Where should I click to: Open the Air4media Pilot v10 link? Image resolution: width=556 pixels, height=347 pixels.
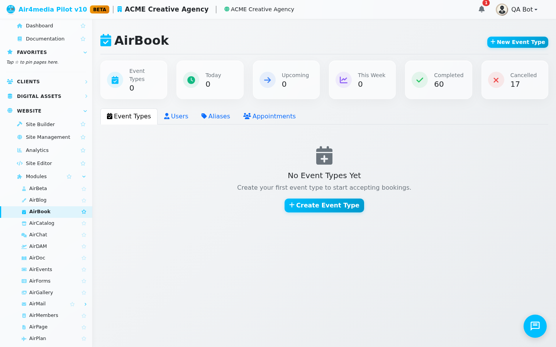click(x=53, y=9)
